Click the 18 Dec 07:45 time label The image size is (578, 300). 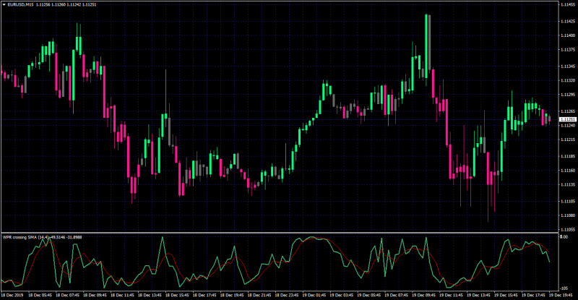[67, 295]
